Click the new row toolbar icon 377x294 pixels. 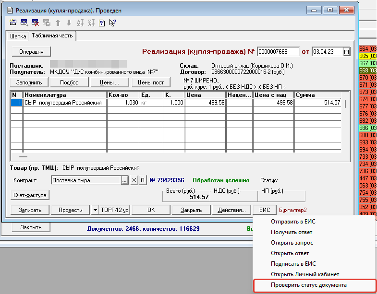point(13,23)
